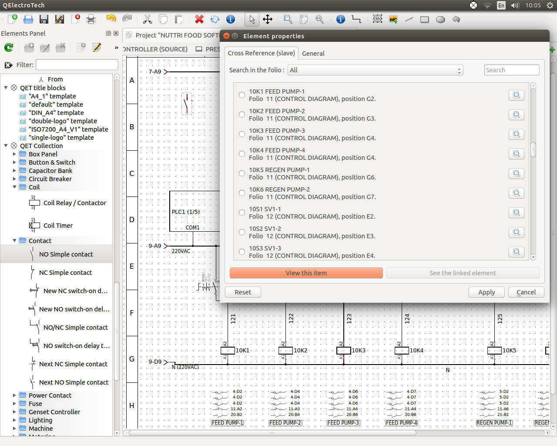The image size is (557, 446).
Task: Select the Add text field tool
Action: coord(378,19)
